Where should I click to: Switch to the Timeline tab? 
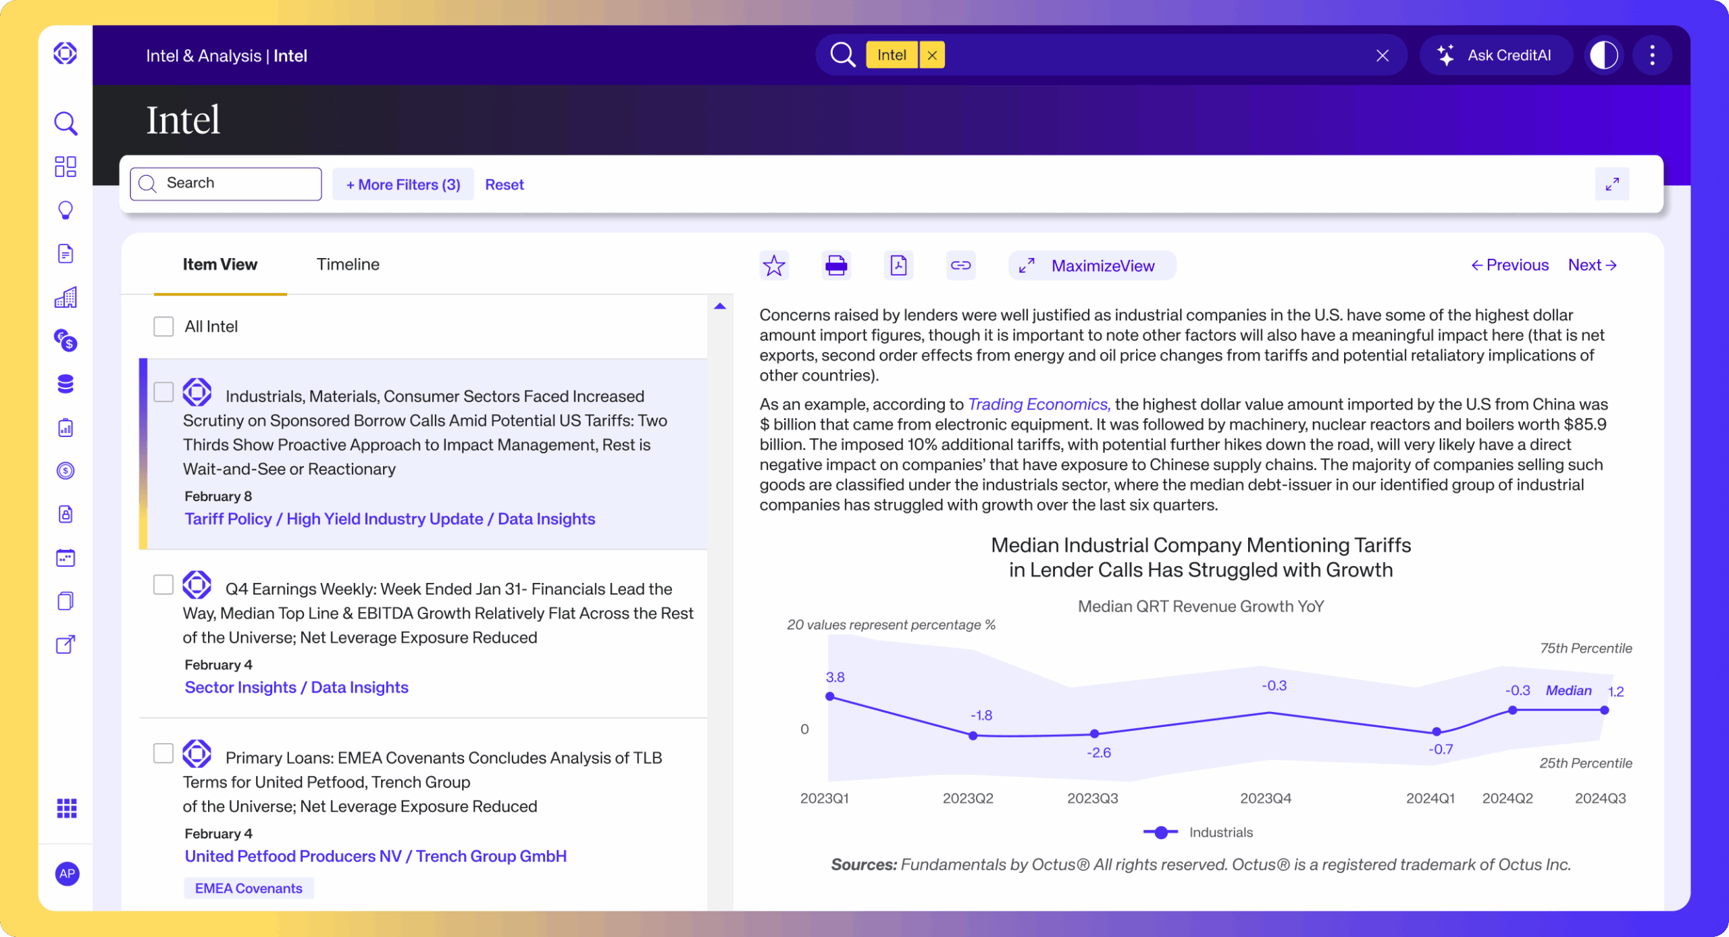348,264
